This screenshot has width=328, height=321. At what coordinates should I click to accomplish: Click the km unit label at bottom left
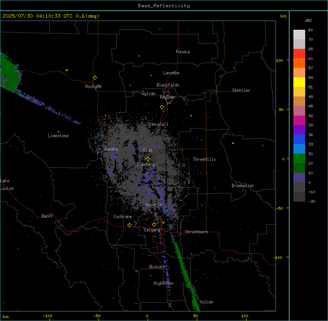pyautogui.click(x=6, y=316)
